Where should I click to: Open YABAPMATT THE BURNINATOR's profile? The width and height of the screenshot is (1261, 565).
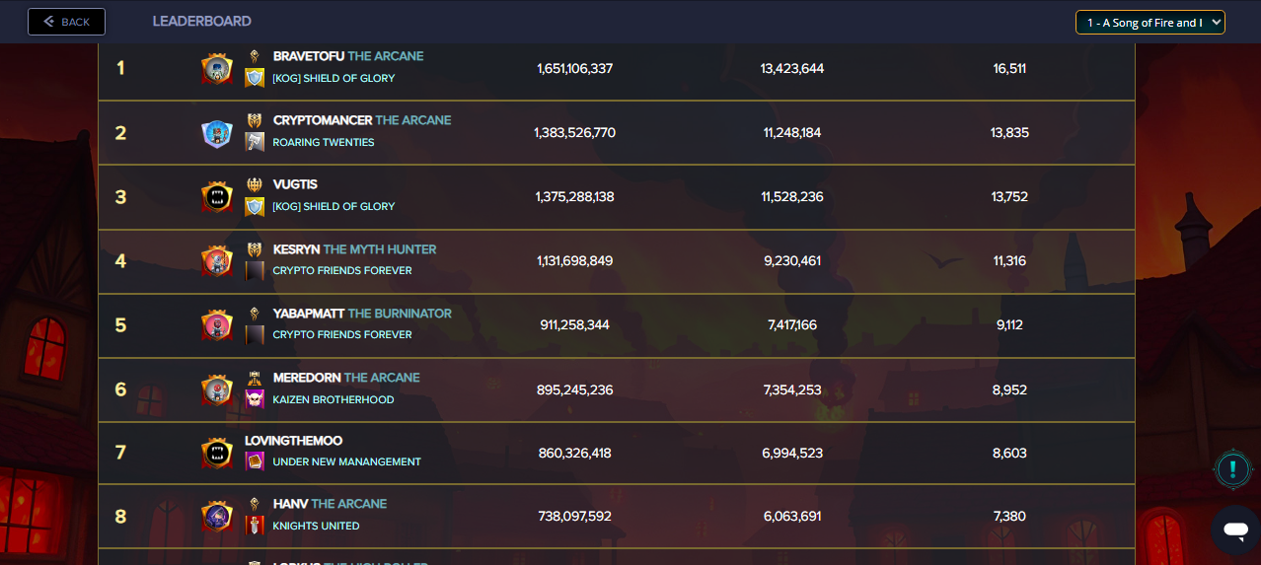[362, 314]
